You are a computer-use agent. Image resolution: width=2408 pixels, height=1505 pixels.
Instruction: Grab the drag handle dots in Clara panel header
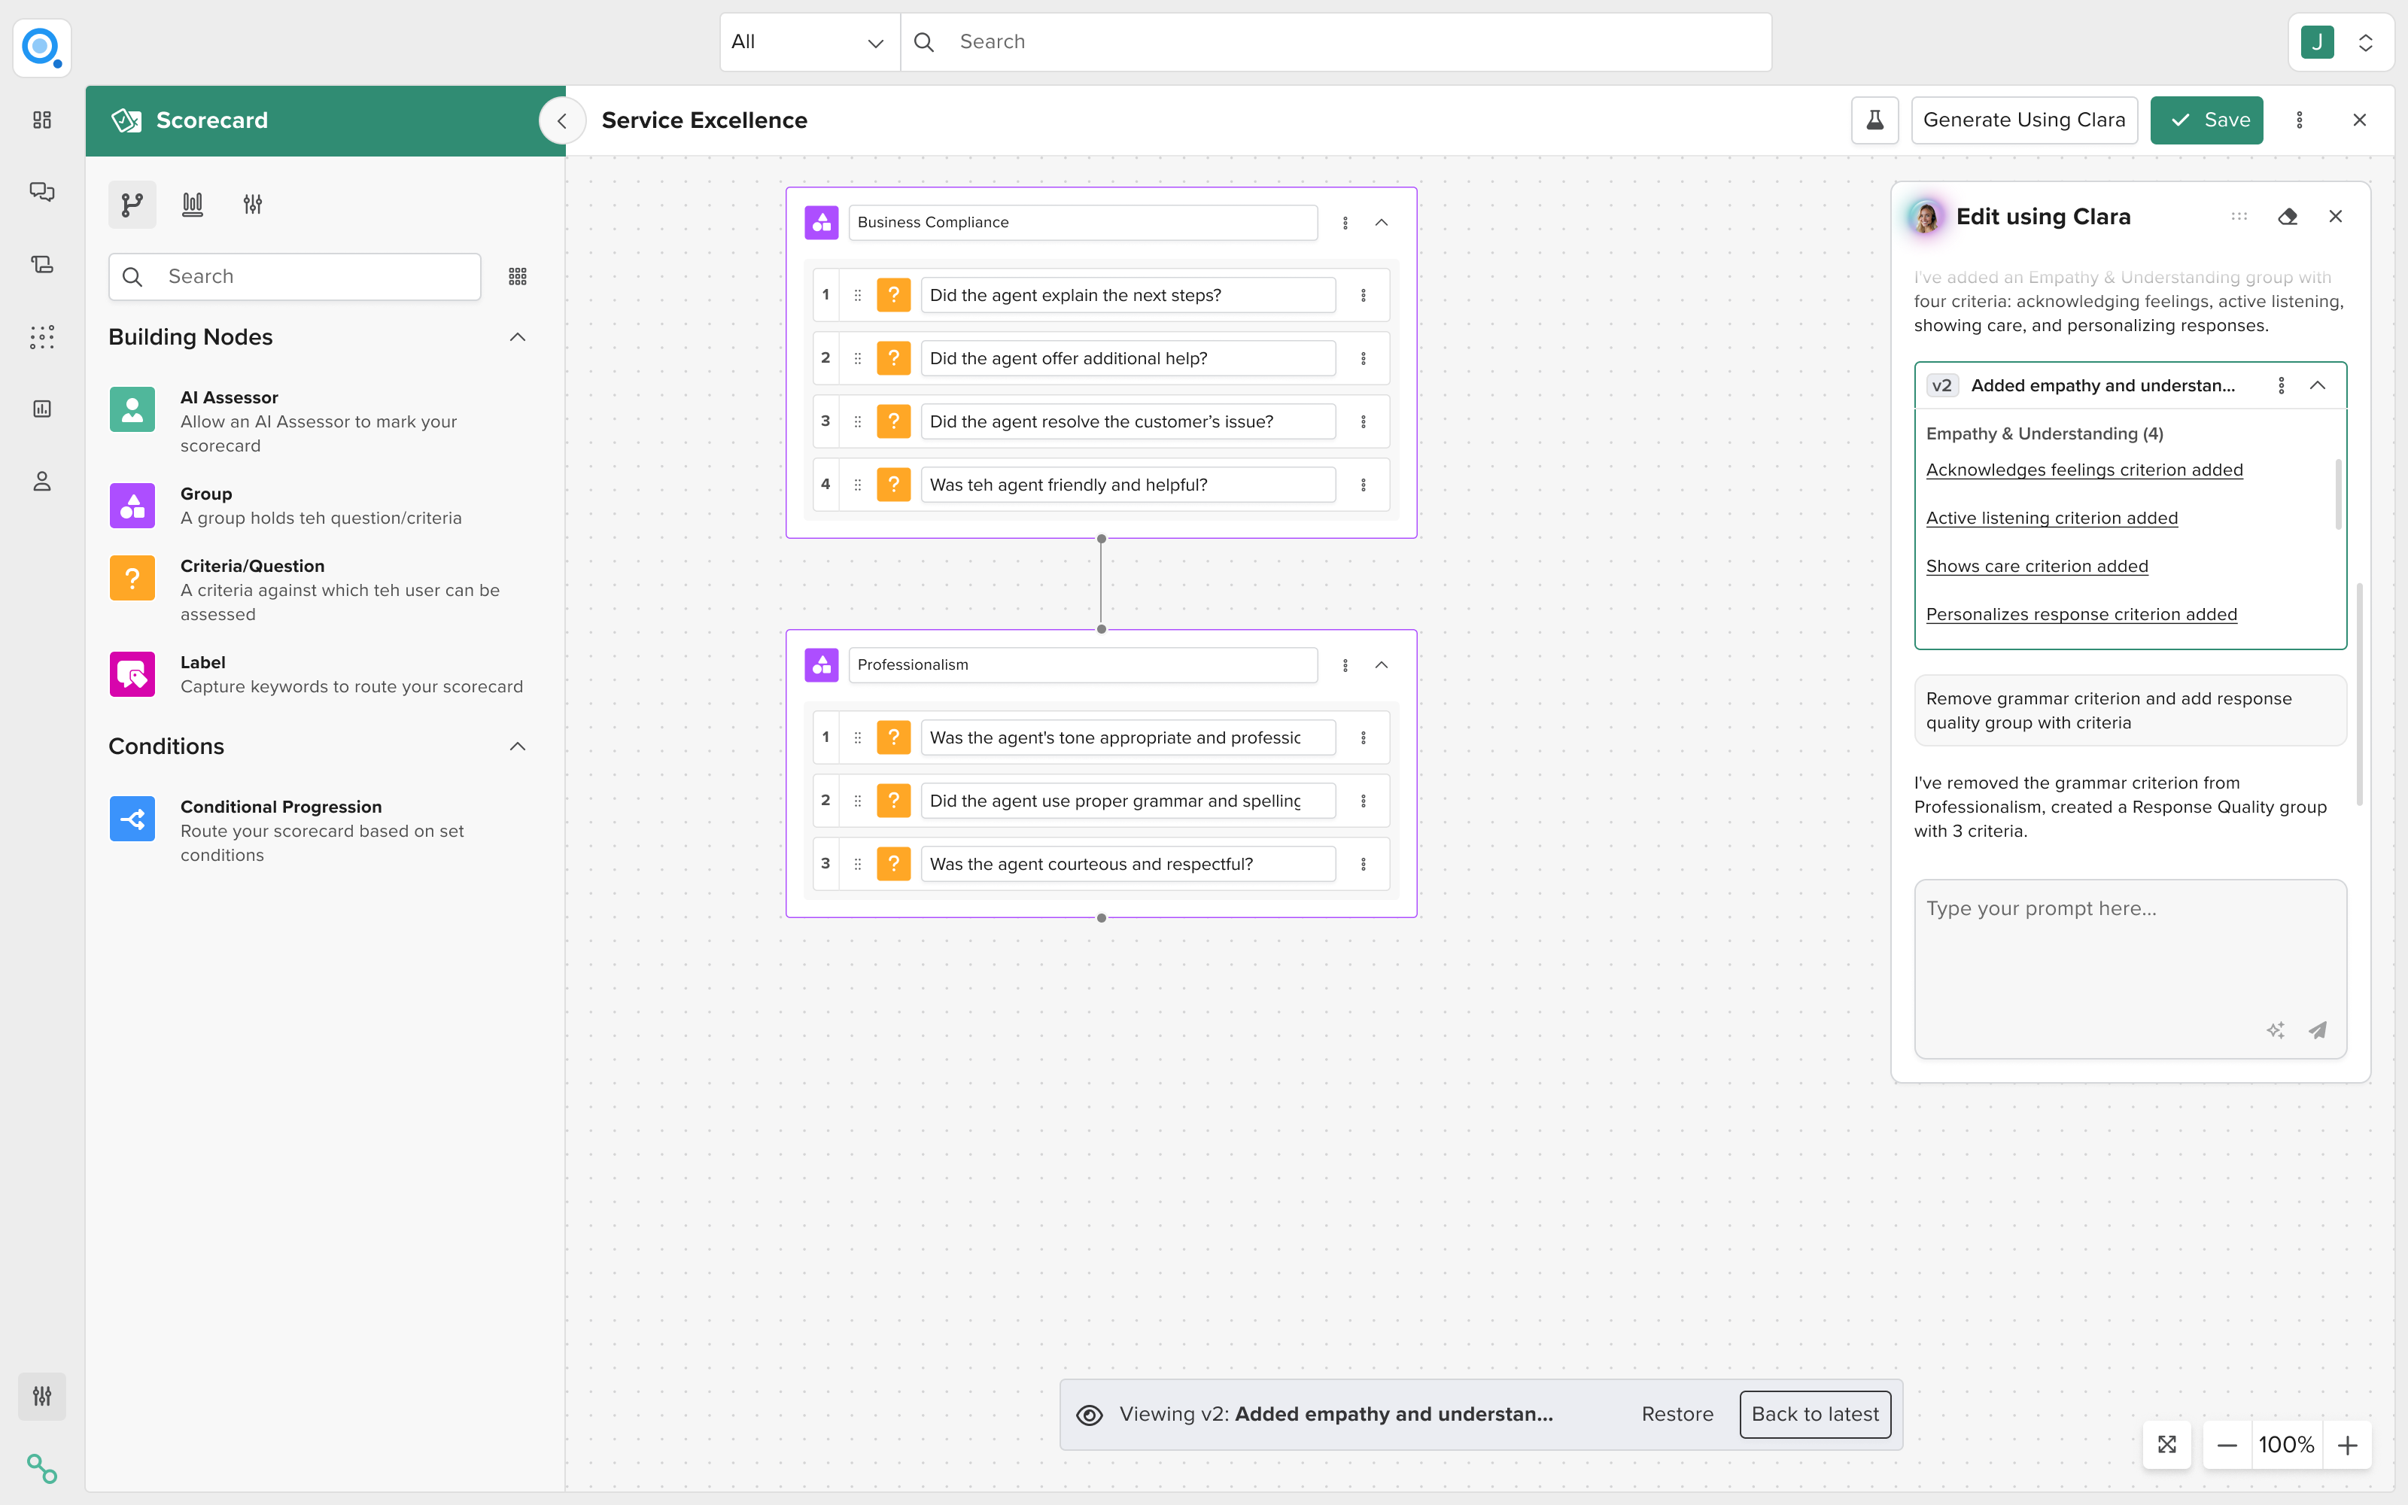pyautogui.click(x=2239, y=216)
